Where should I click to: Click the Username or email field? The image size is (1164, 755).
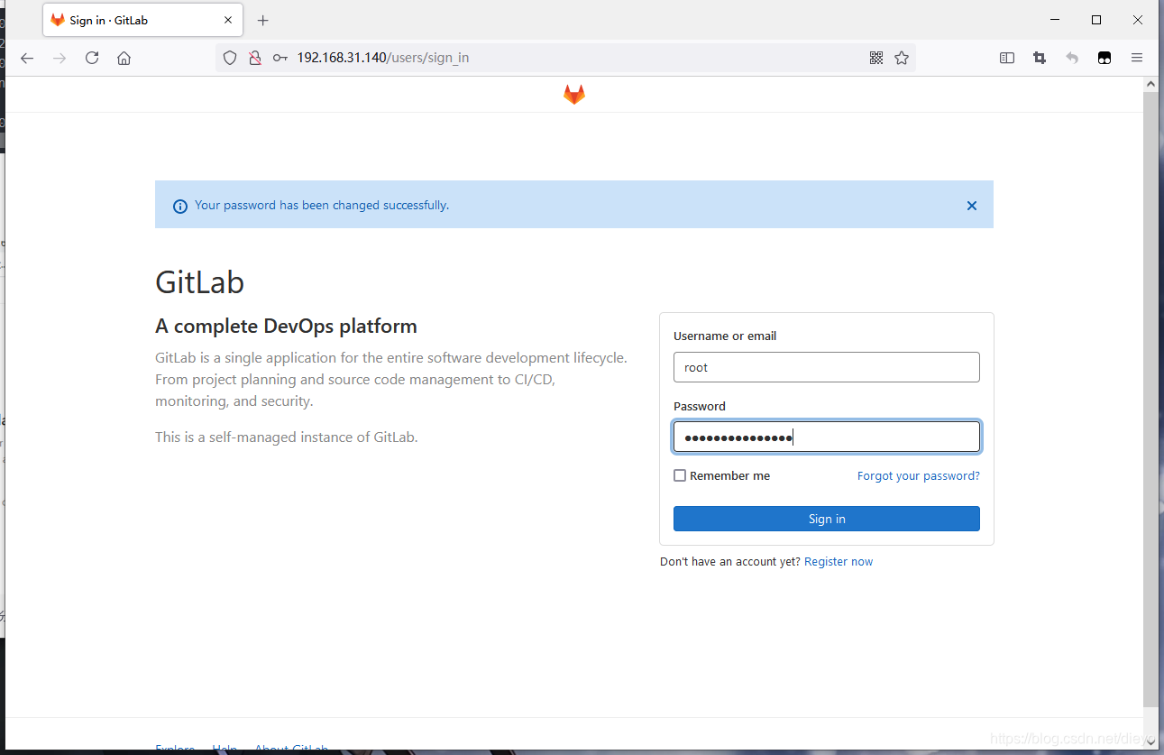coord(827,367)
